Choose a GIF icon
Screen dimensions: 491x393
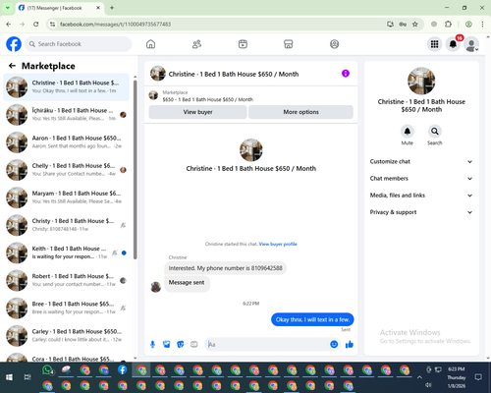coord(194,344)
